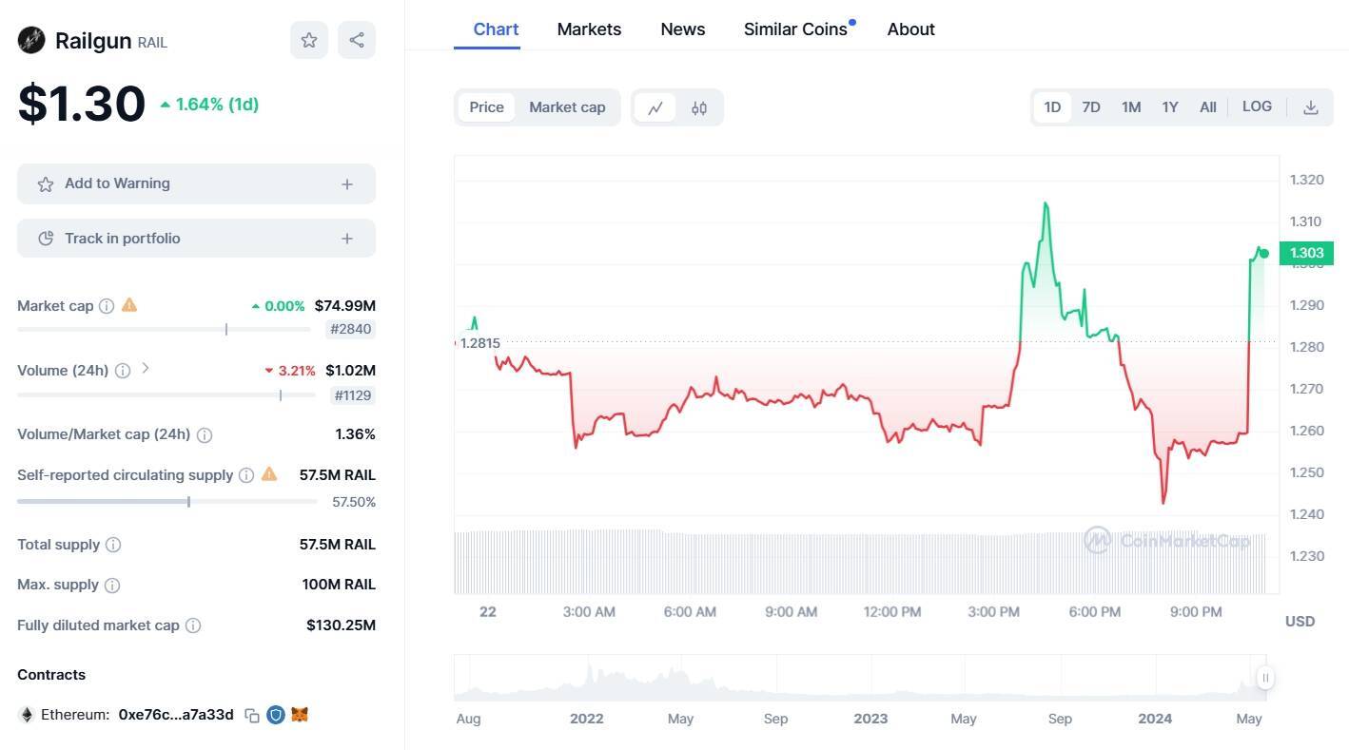Screen dimensions: 1349x750
Task: Click the Volume (24h) rank slider bar
Action: click(x=166, y=395)
